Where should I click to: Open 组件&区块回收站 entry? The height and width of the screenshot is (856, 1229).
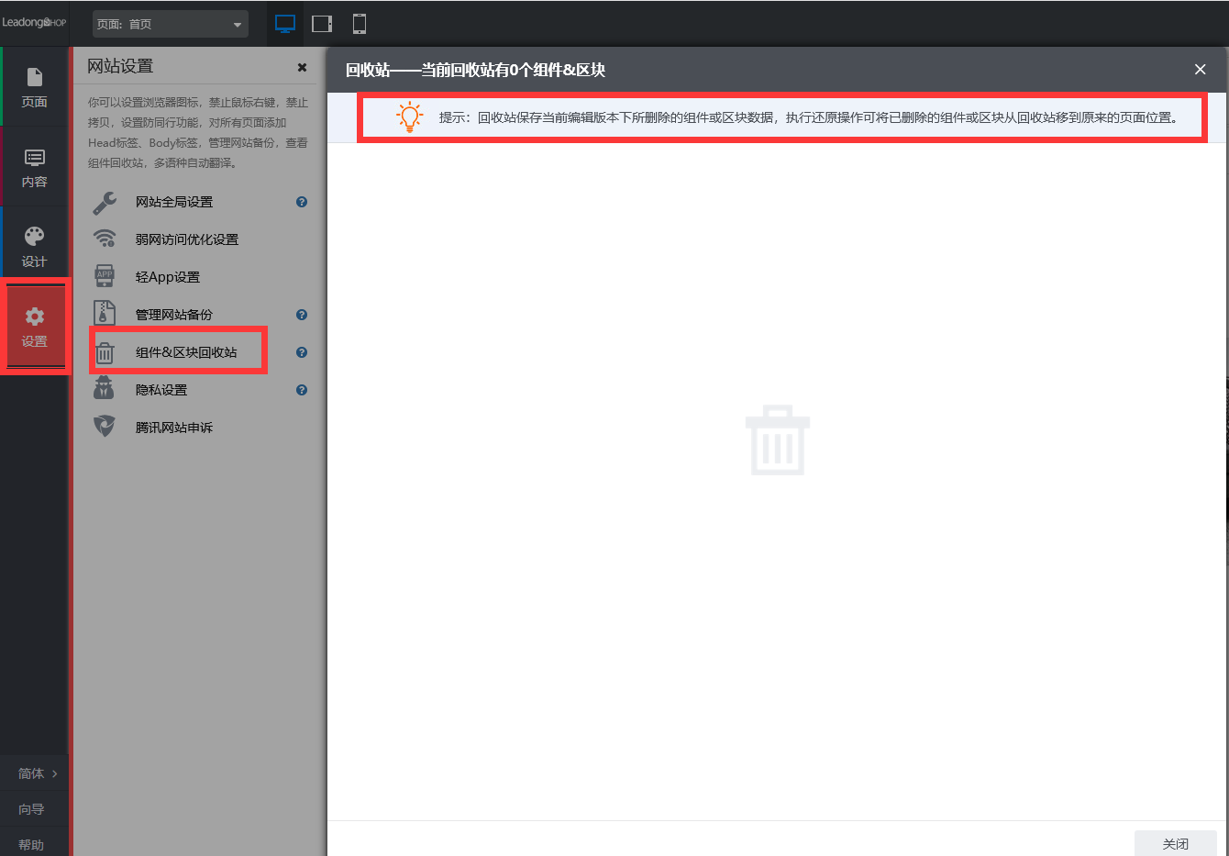click(185, 352)
